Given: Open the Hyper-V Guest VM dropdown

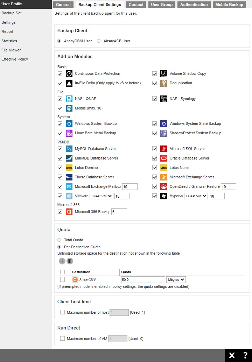Looking at the screenshot, I should (196, 196).
